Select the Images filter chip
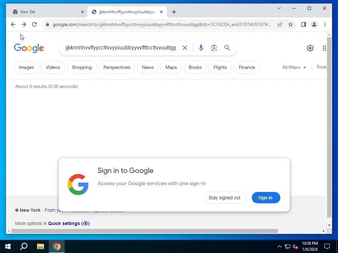This screenshot has width=338, height=253. (26, 67)
